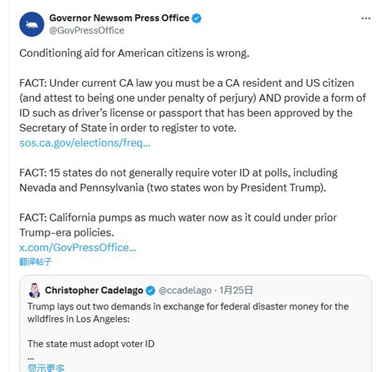Click the blue verified badge beside Governor Newsom Press Office

tap(197, 18)
